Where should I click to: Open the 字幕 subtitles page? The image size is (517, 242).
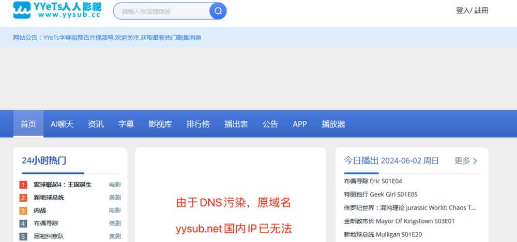[126, 124]
